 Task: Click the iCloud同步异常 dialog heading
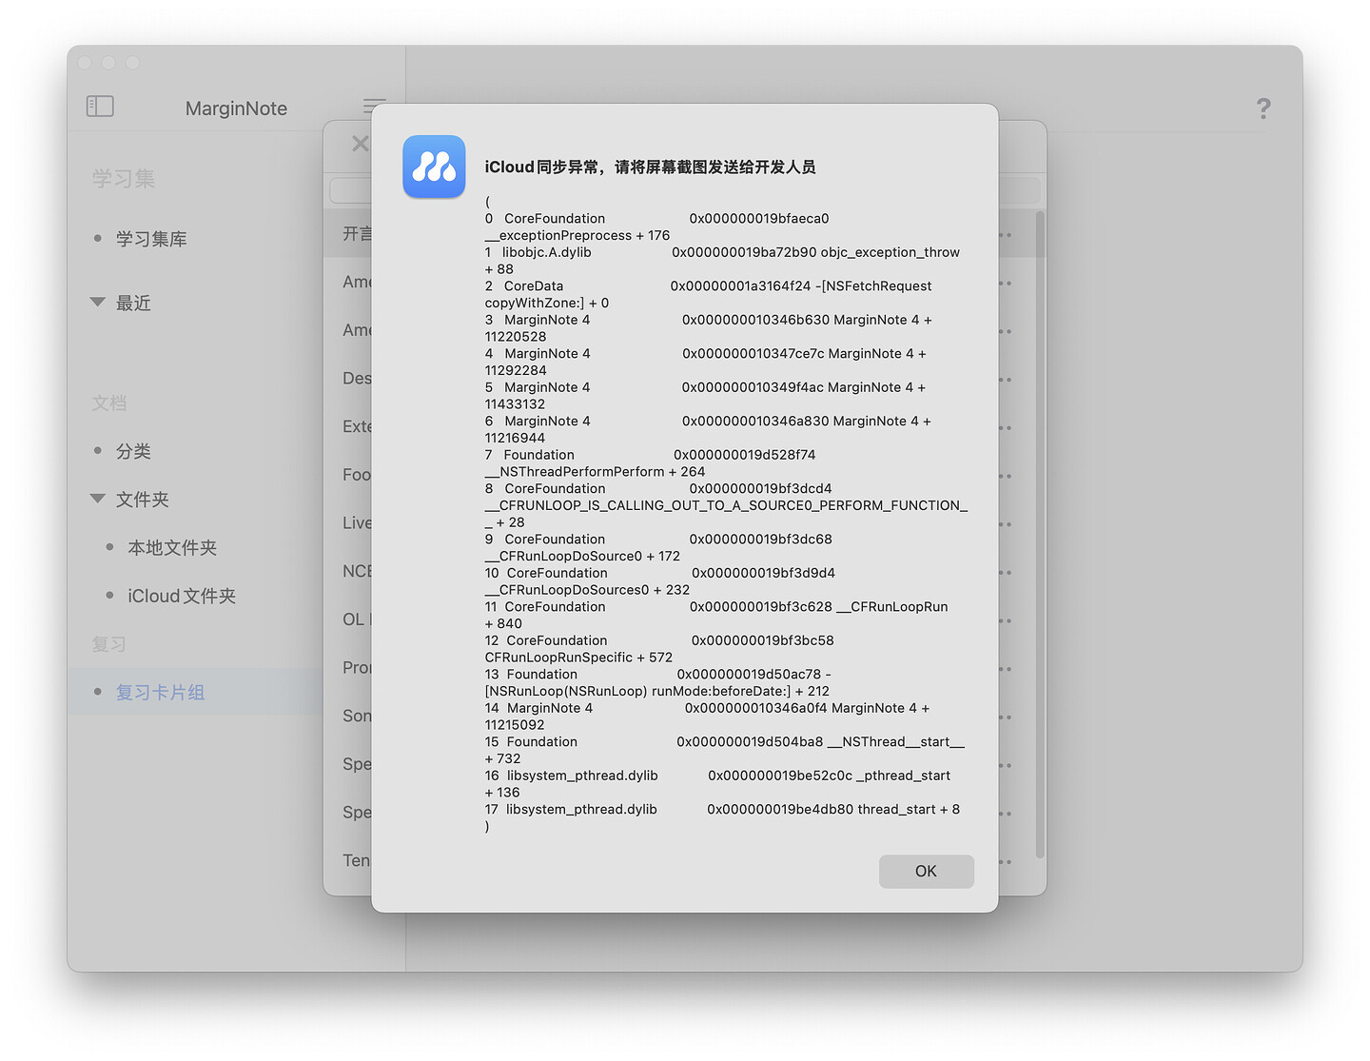(x=650, y=167)
